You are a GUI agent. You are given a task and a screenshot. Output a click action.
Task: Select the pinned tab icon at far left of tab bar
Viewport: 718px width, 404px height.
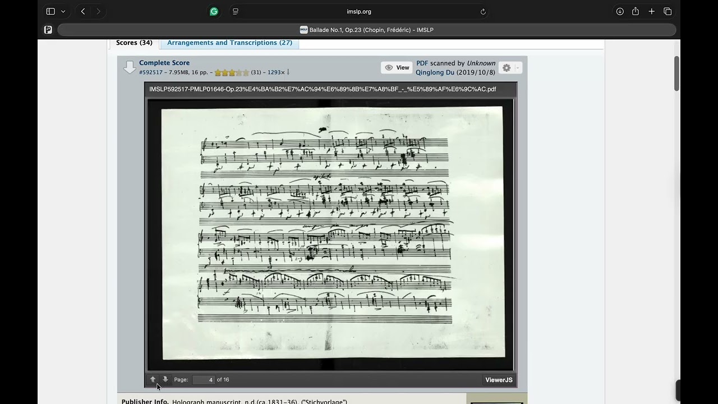tap(48, 30)
